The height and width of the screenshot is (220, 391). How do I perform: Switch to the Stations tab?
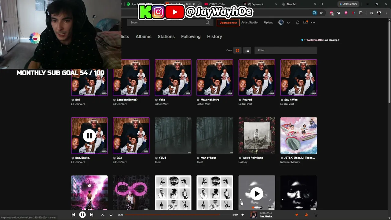[166, 36]
